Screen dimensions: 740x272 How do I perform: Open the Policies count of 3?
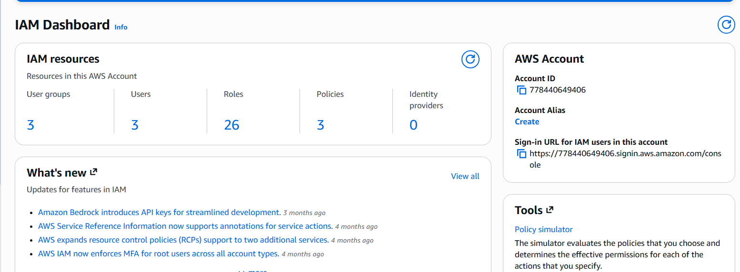pos(320,125)
